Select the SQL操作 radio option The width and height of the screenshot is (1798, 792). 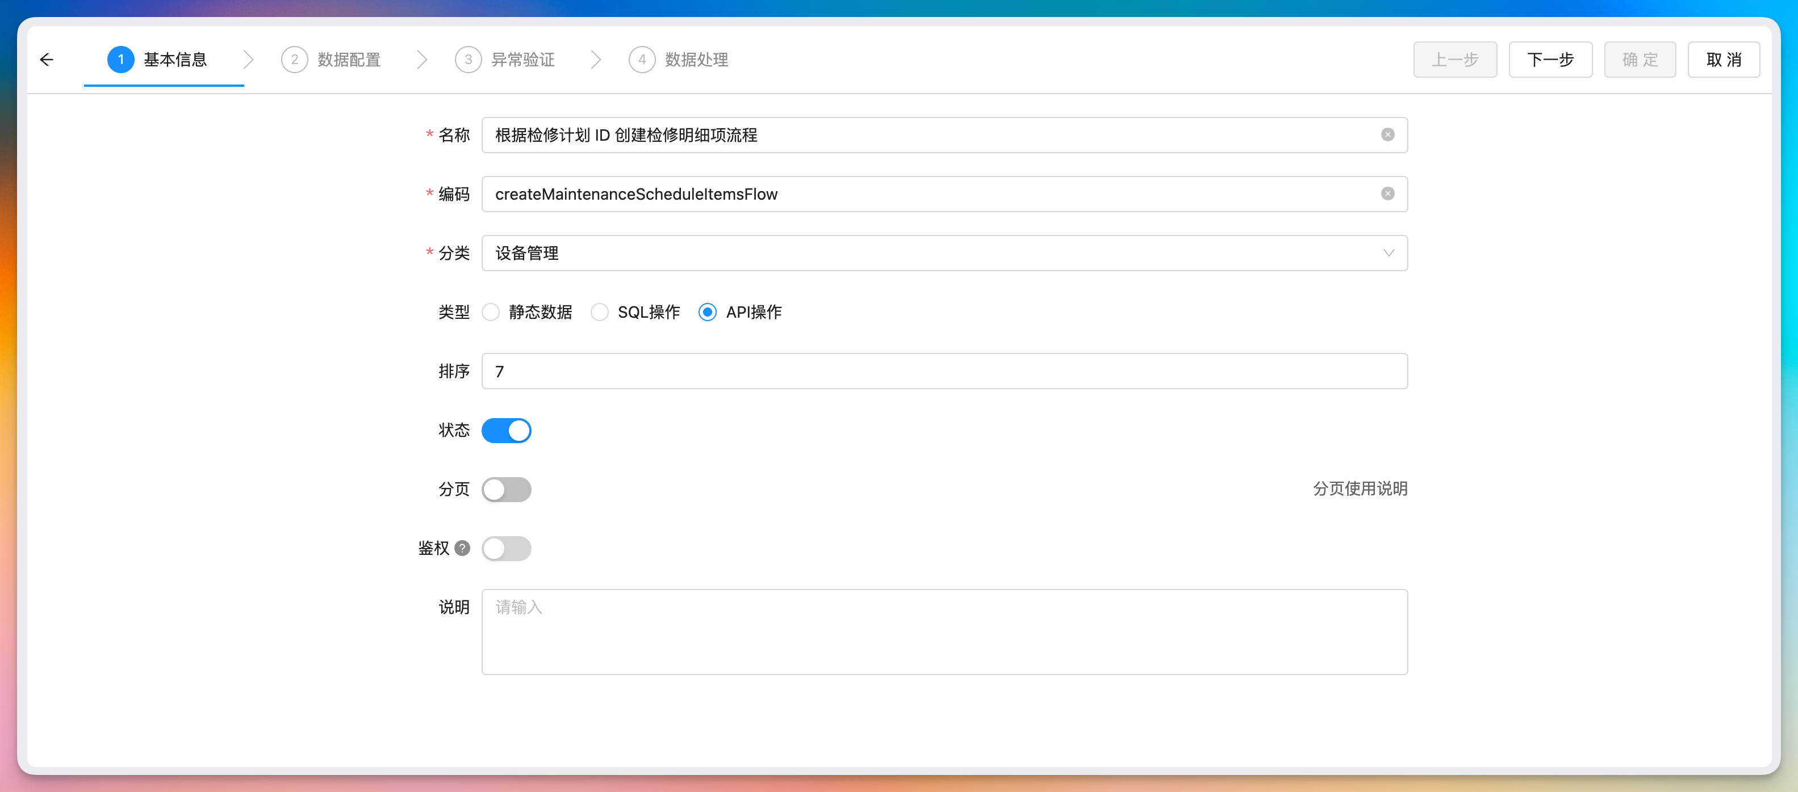click(600, 311)
